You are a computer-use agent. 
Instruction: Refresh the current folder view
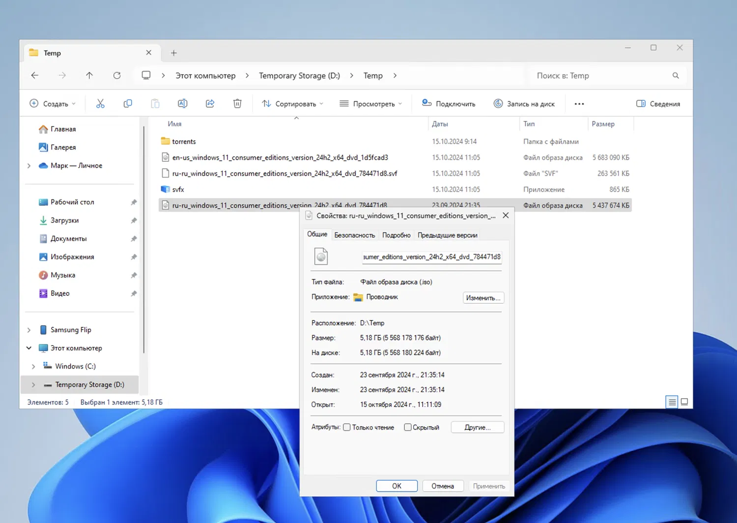pos(117,76)
